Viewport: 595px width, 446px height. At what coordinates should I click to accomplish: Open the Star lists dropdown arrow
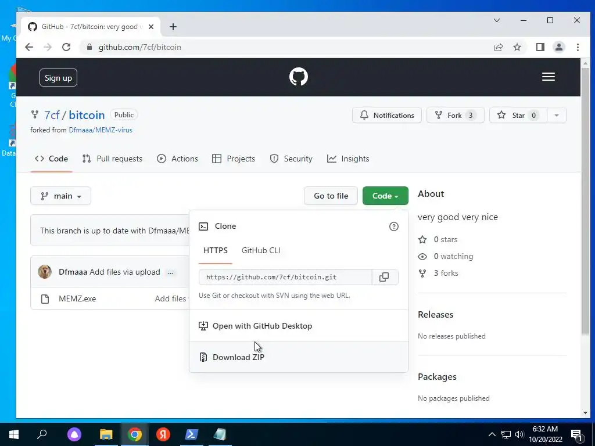click(556, 116)
